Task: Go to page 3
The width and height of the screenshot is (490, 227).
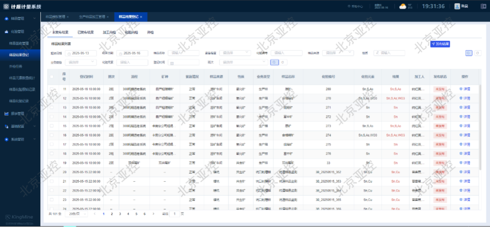Action: click(x=120, y=214)
